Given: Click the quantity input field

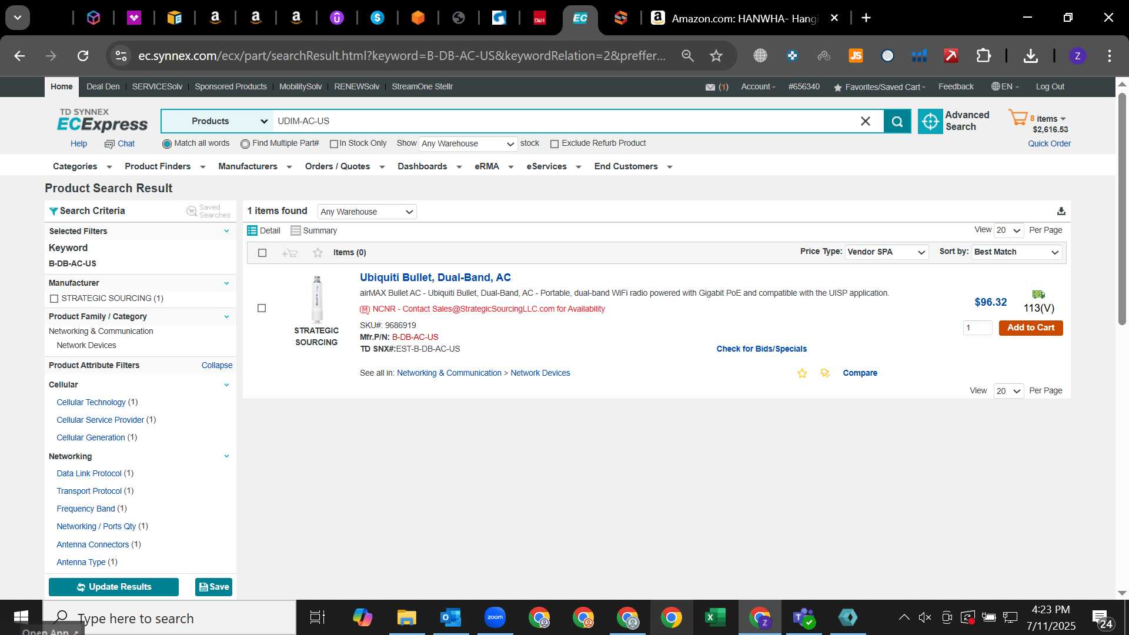Looking at the screenshot, I should (977, 328).
